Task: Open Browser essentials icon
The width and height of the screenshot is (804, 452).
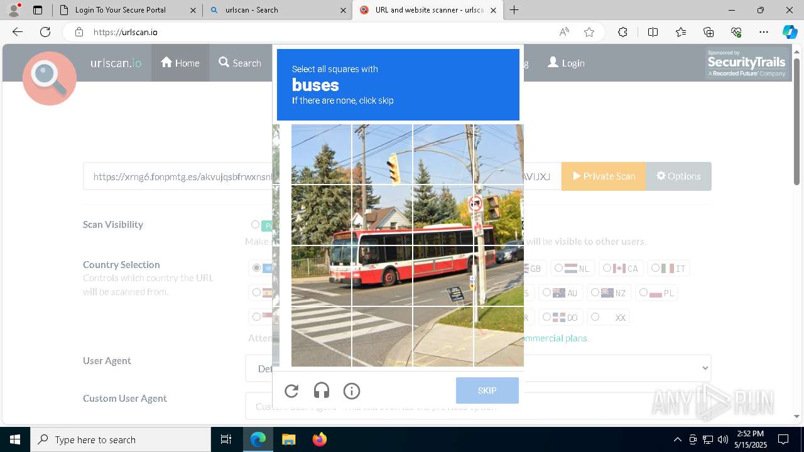Action: [x=736, y=32]
